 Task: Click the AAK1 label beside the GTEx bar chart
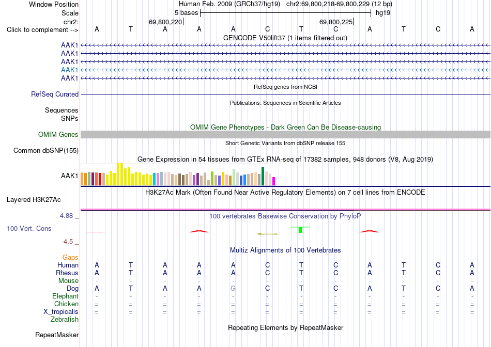tap(70, 176)
